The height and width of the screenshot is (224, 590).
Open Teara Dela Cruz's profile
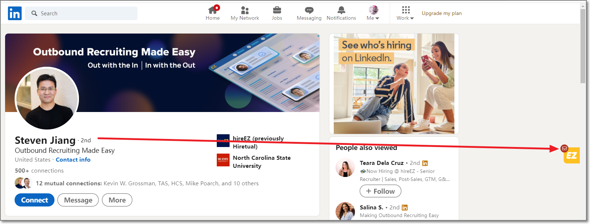point(382,163)
